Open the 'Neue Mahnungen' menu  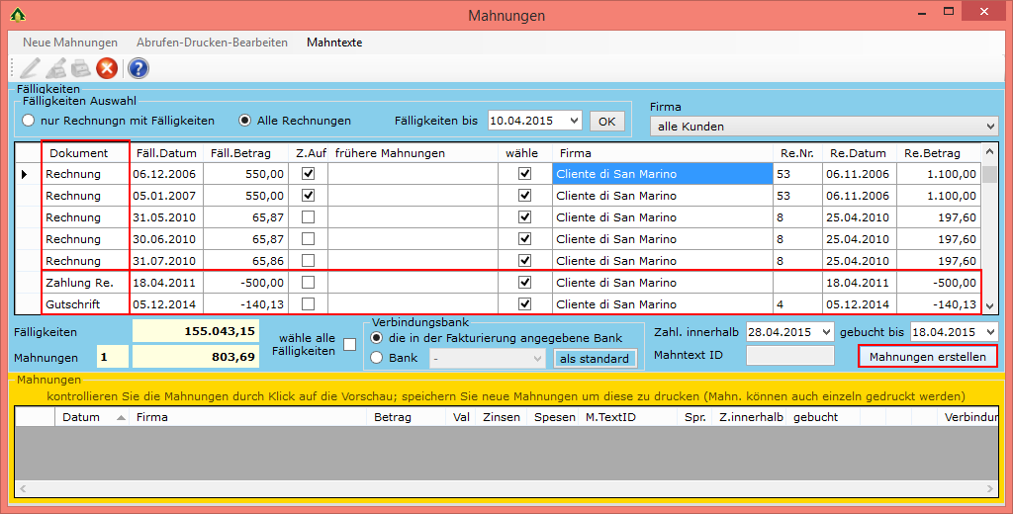click(70, 43)
